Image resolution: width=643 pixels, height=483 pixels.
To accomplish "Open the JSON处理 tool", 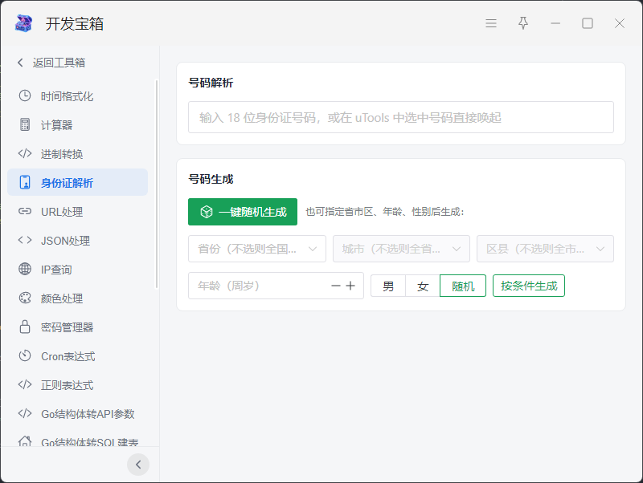I will (77, 240).
